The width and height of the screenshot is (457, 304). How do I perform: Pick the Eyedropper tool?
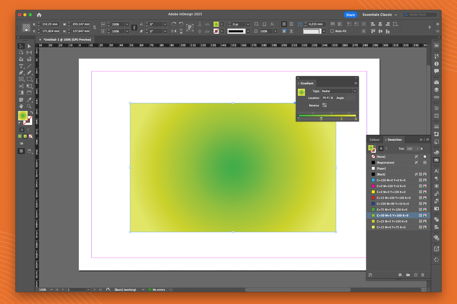click(x=29, y=100)
